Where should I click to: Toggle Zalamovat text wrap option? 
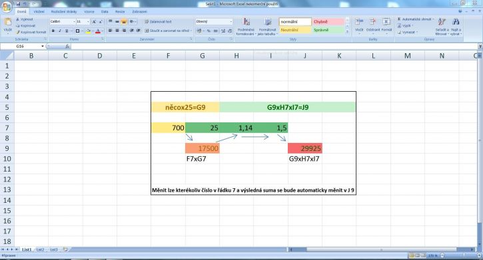(x=158, y=22)
